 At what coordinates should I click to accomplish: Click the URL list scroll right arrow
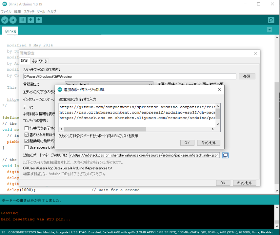[x=213, y=129]
